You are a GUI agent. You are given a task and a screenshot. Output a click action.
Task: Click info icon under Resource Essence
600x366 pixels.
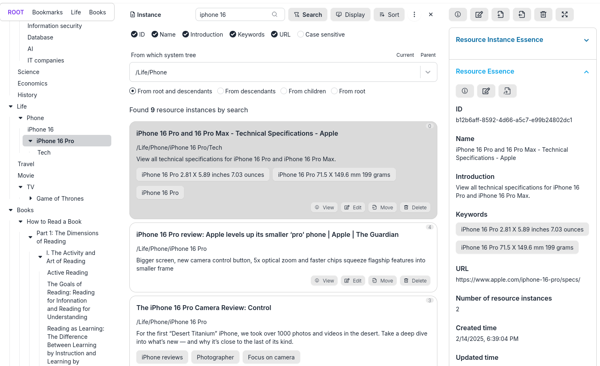[x=464, y=91]
